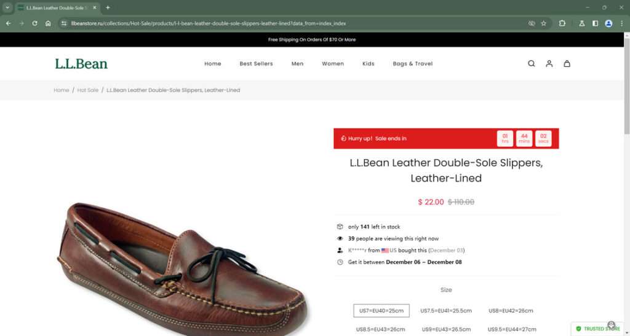Select size US8=EU42=26cm
Screen dimensions: 630x336
[511, 310]
